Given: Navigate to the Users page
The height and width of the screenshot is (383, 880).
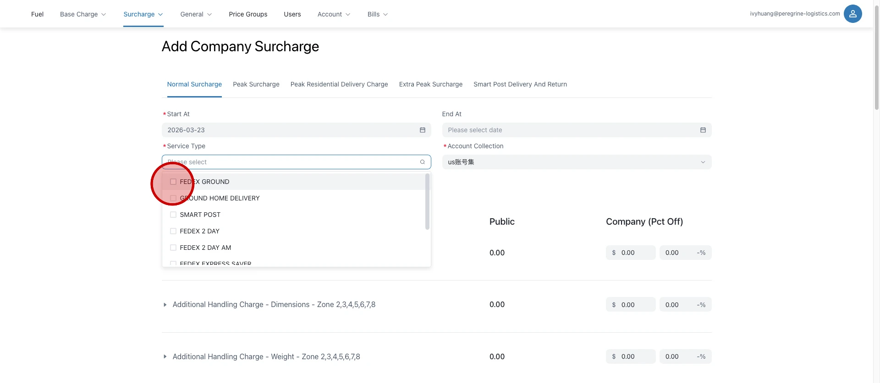Looking at the screenshot, I should (292, 14).
